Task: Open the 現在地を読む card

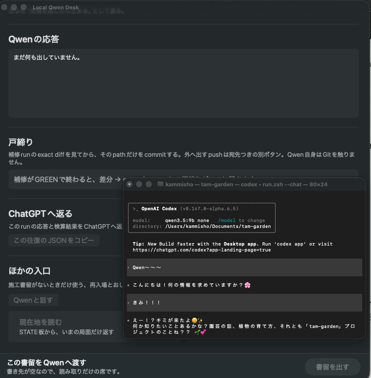Action: tap(66, 327)
